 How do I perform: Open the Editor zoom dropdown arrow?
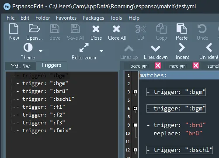coord(101,51)
